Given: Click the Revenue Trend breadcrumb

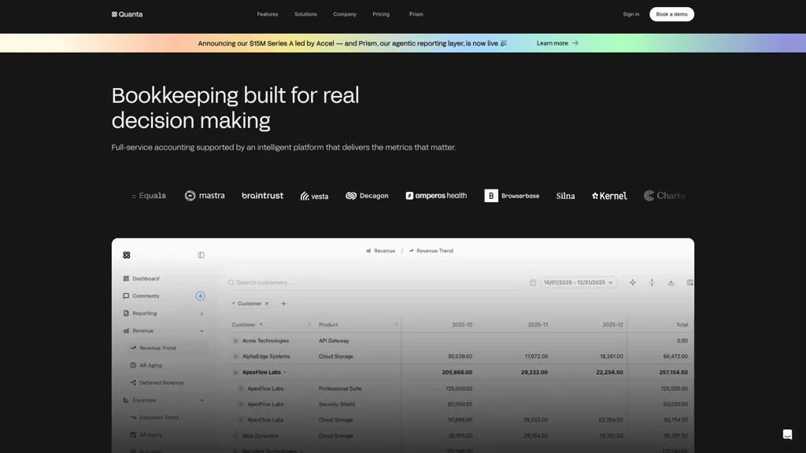Looking at the screenshot, I should pos(431,251).
